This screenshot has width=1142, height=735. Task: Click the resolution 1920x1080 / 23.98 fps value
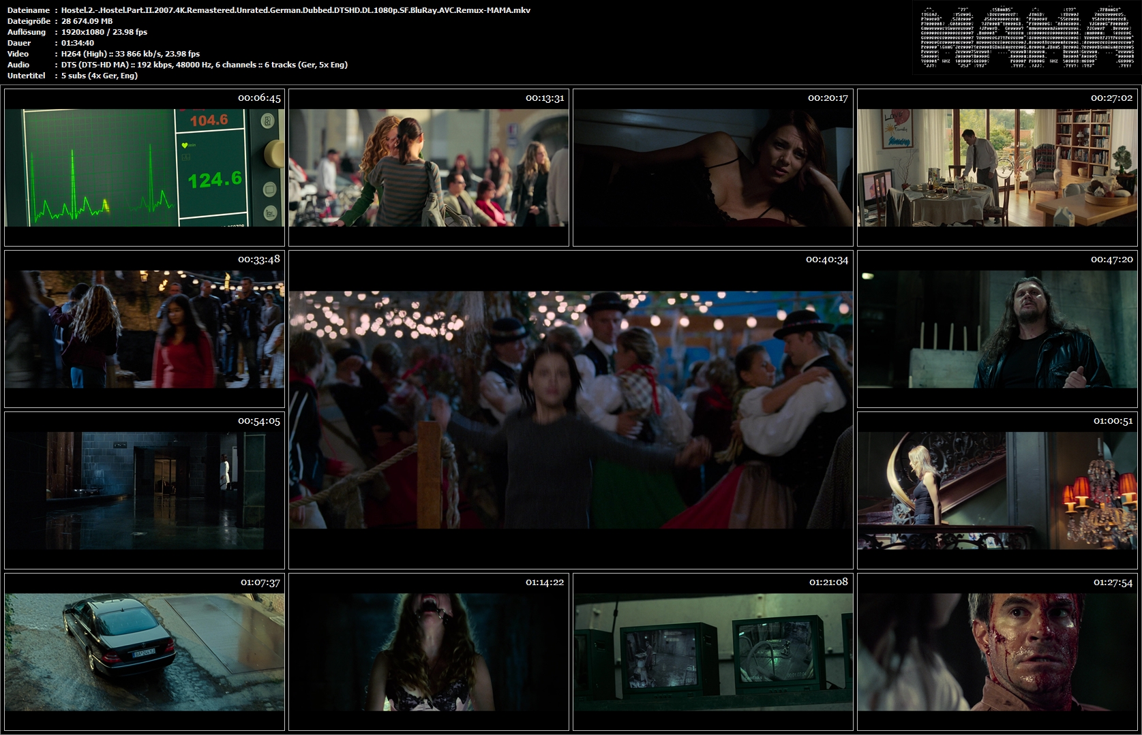click(x=104, y=32)
